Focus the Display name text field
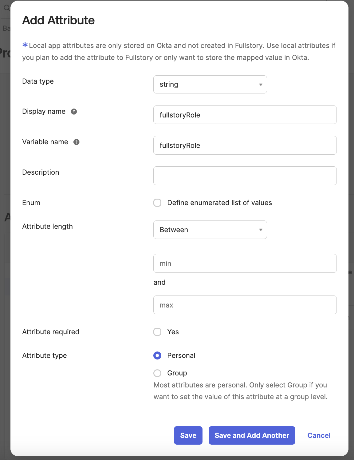This screenshot has width=354, height=460. tap(245, 115)
